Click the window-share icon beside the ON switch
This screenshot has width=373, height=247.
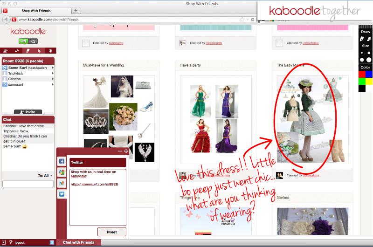point(33,41)
